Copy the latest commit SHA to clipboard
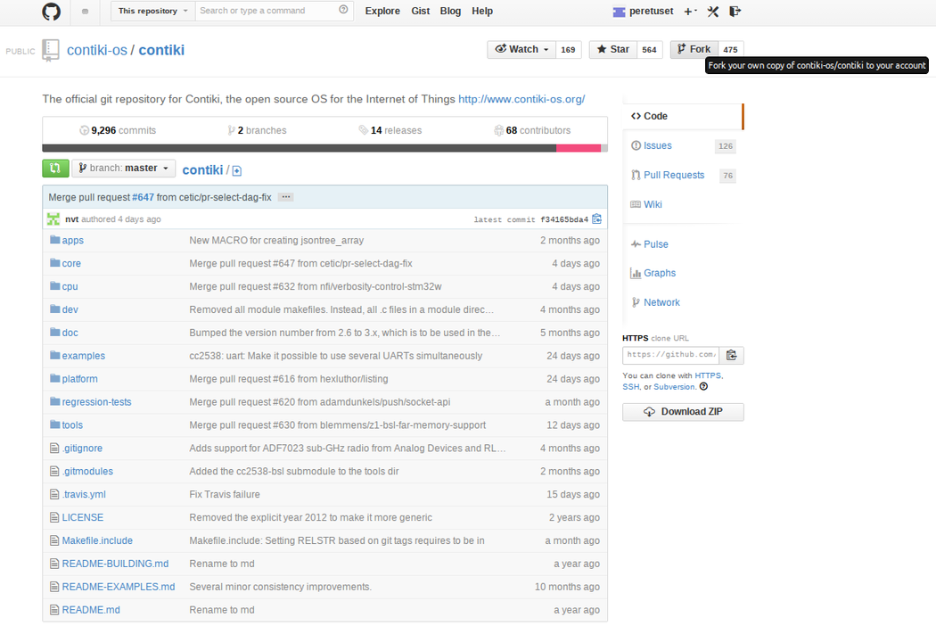Screen dimensions: 936x626 point(597,219)
